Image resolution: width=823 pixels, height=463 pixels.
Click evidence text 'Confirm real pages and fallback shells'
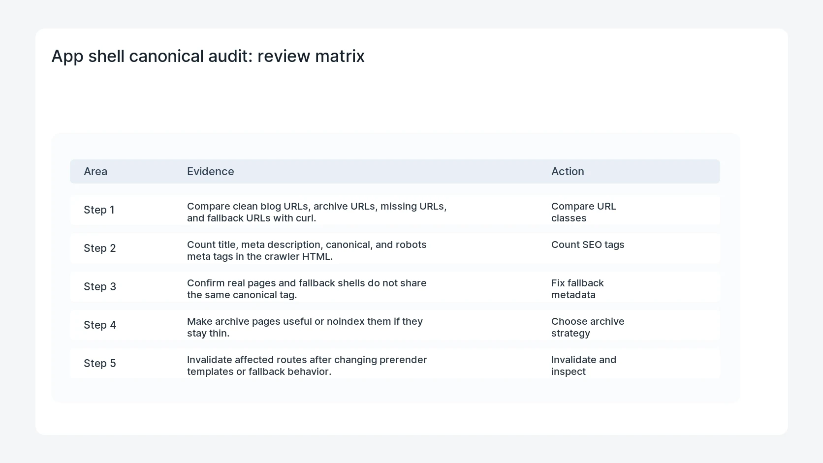307,289
